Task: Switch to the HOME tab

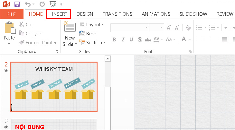Action: (x=36, y=14)
